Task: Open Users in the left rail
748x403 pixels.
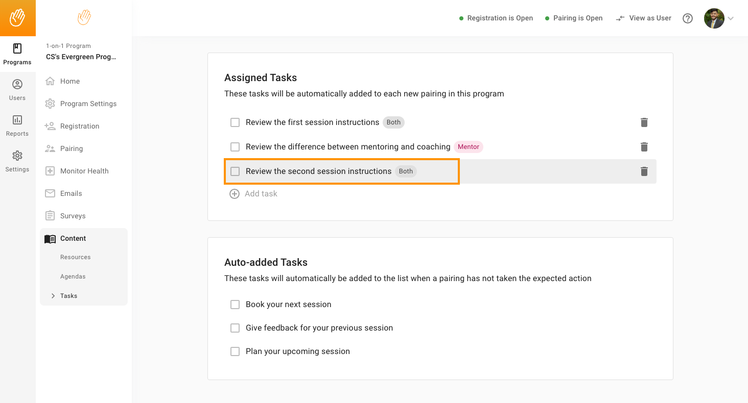Action: [17, 90]
